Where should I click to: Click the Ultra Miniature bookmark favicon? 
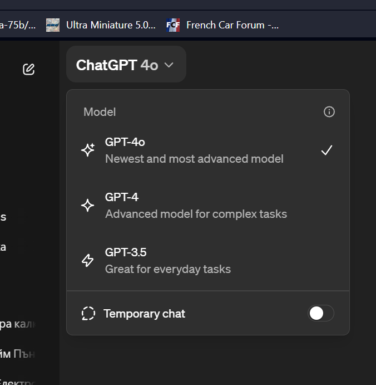[53, 25]
